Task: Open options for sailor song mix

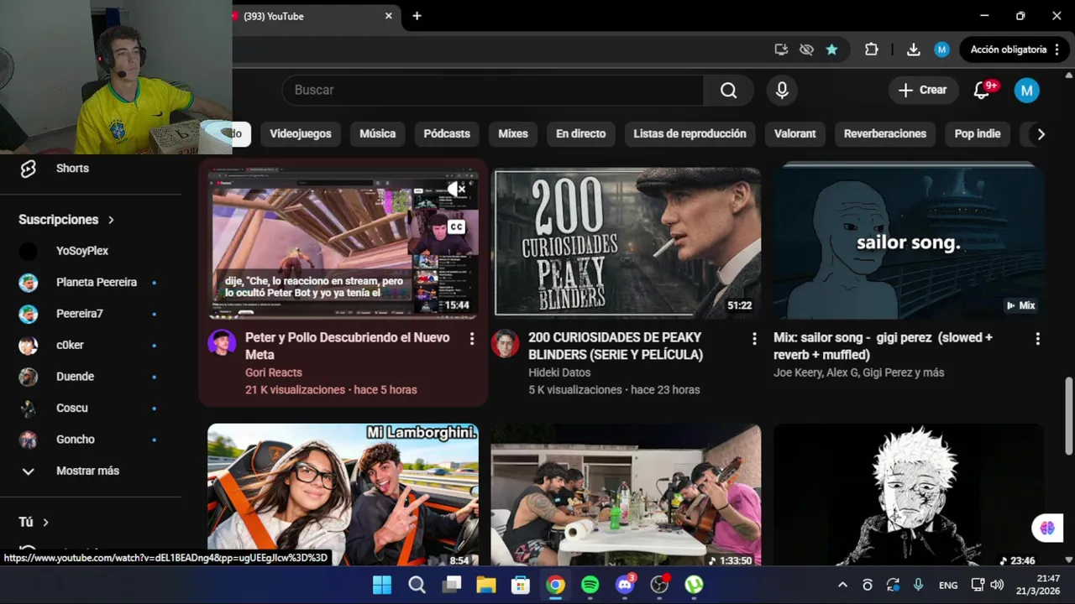Action: (1037, 339)
